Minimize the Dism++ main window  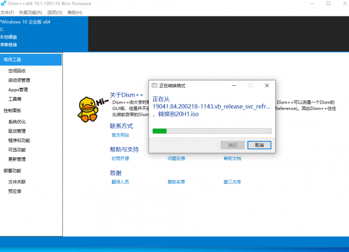tap(312, 4)
